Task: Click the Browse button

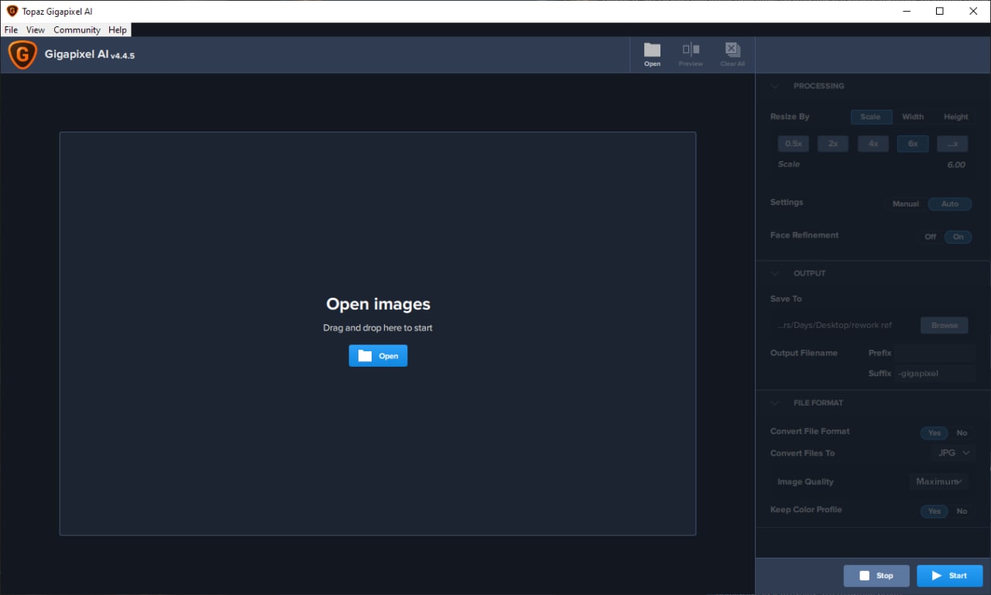Action: click(x=945, y=325)
